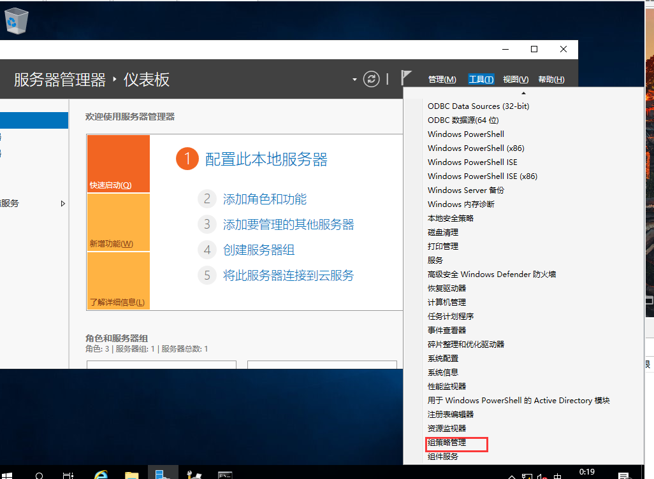654x479 pixels.
Task: Open 碎片整理和优化驱动器
Action: (466, 344)
